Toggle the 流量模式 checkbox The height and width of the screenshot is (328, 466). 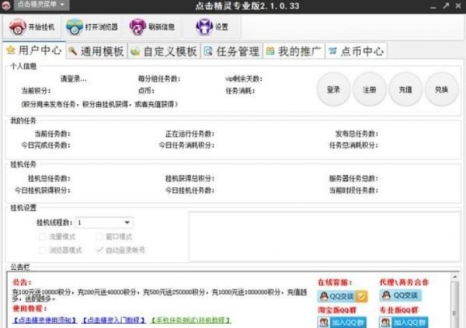(43, 237)
